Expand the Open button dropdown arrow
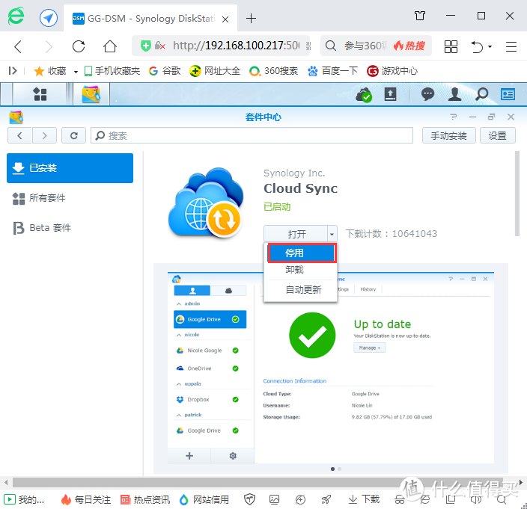The width and height of the screenshot is (527, 509). point(332,233)
